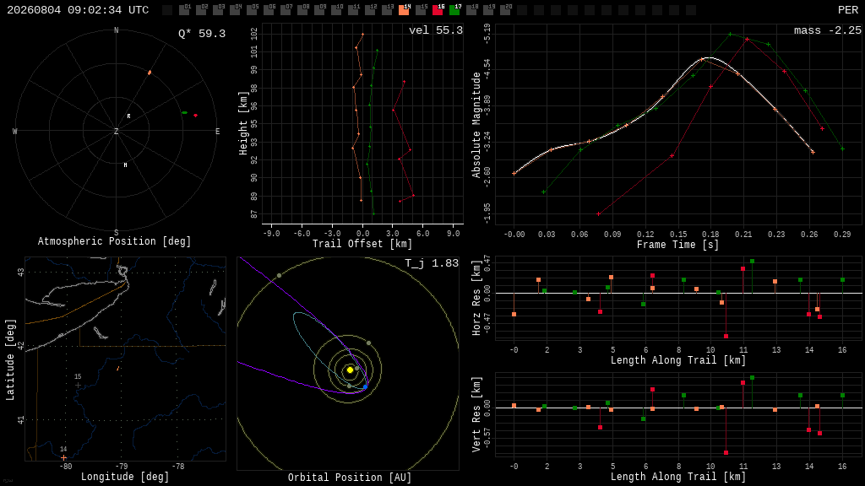This screenshot has height=486, width=865.
Task: Click the orange station 14 indicator box
Action: point(405,9)
